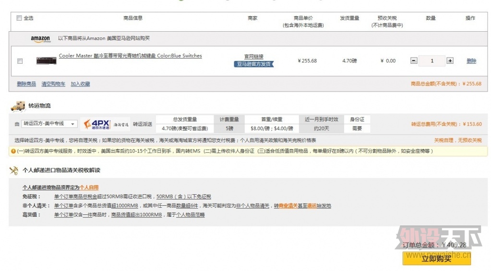Click 删除 to remove the keyboard item

471,61
